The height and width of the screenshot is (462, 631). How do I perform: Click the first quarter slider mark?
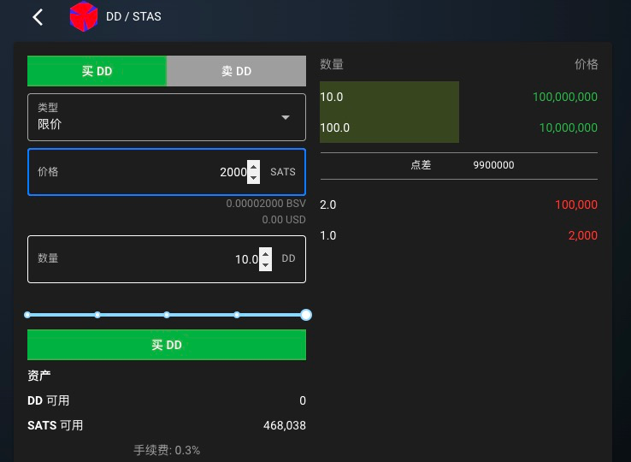[x=97, y=315]
